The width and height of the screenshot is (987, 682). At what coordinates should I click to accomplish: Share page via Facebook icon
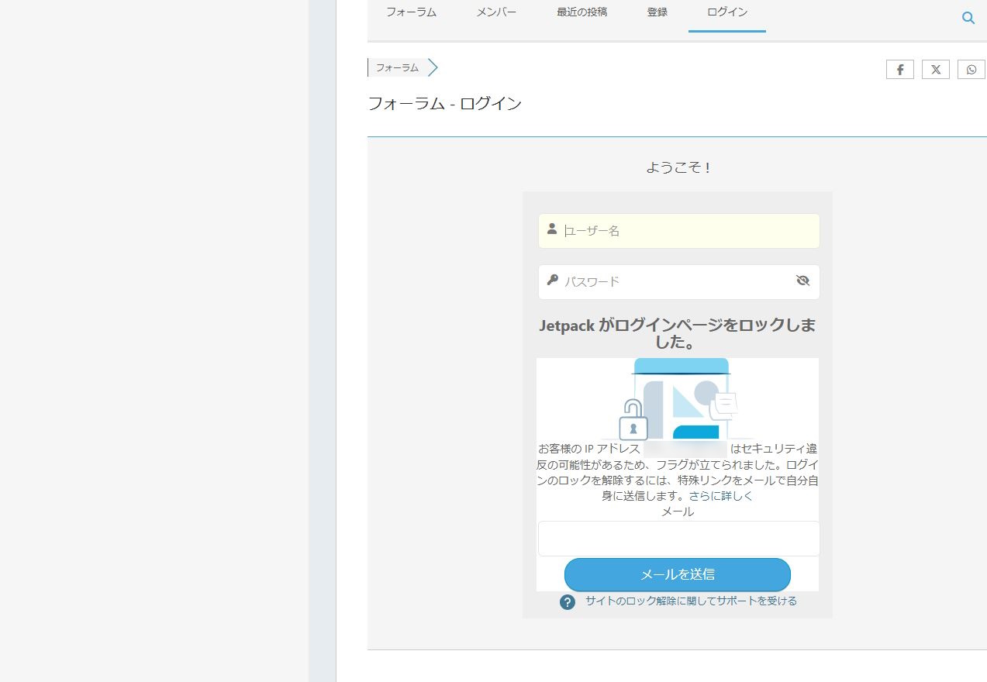(x=900, y=69)
